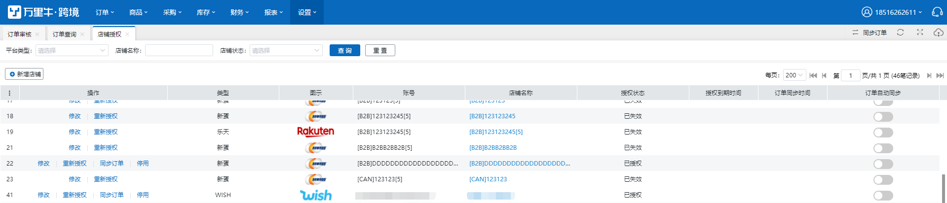This screenshot has height=203, width=947.
Task: Toggle auto order sync for row 23
Action: pyautogui.click(x=883, y=180)
